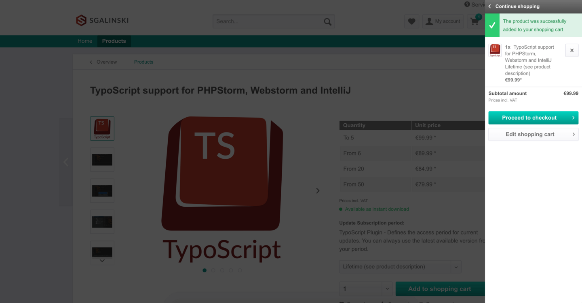Open the My account menu
Viewport: 582px width, 303px height.
443,21
